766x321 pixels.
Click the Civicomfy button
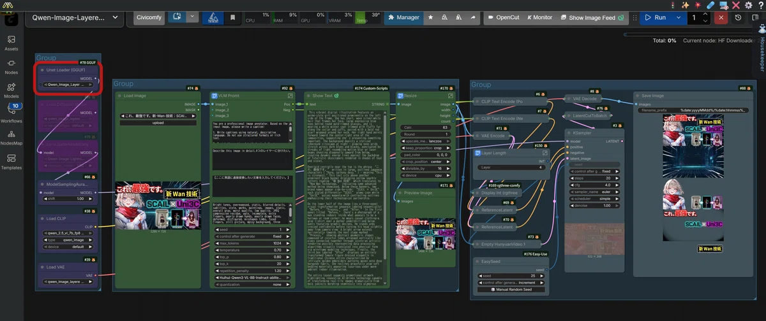[x=149, y=17]
